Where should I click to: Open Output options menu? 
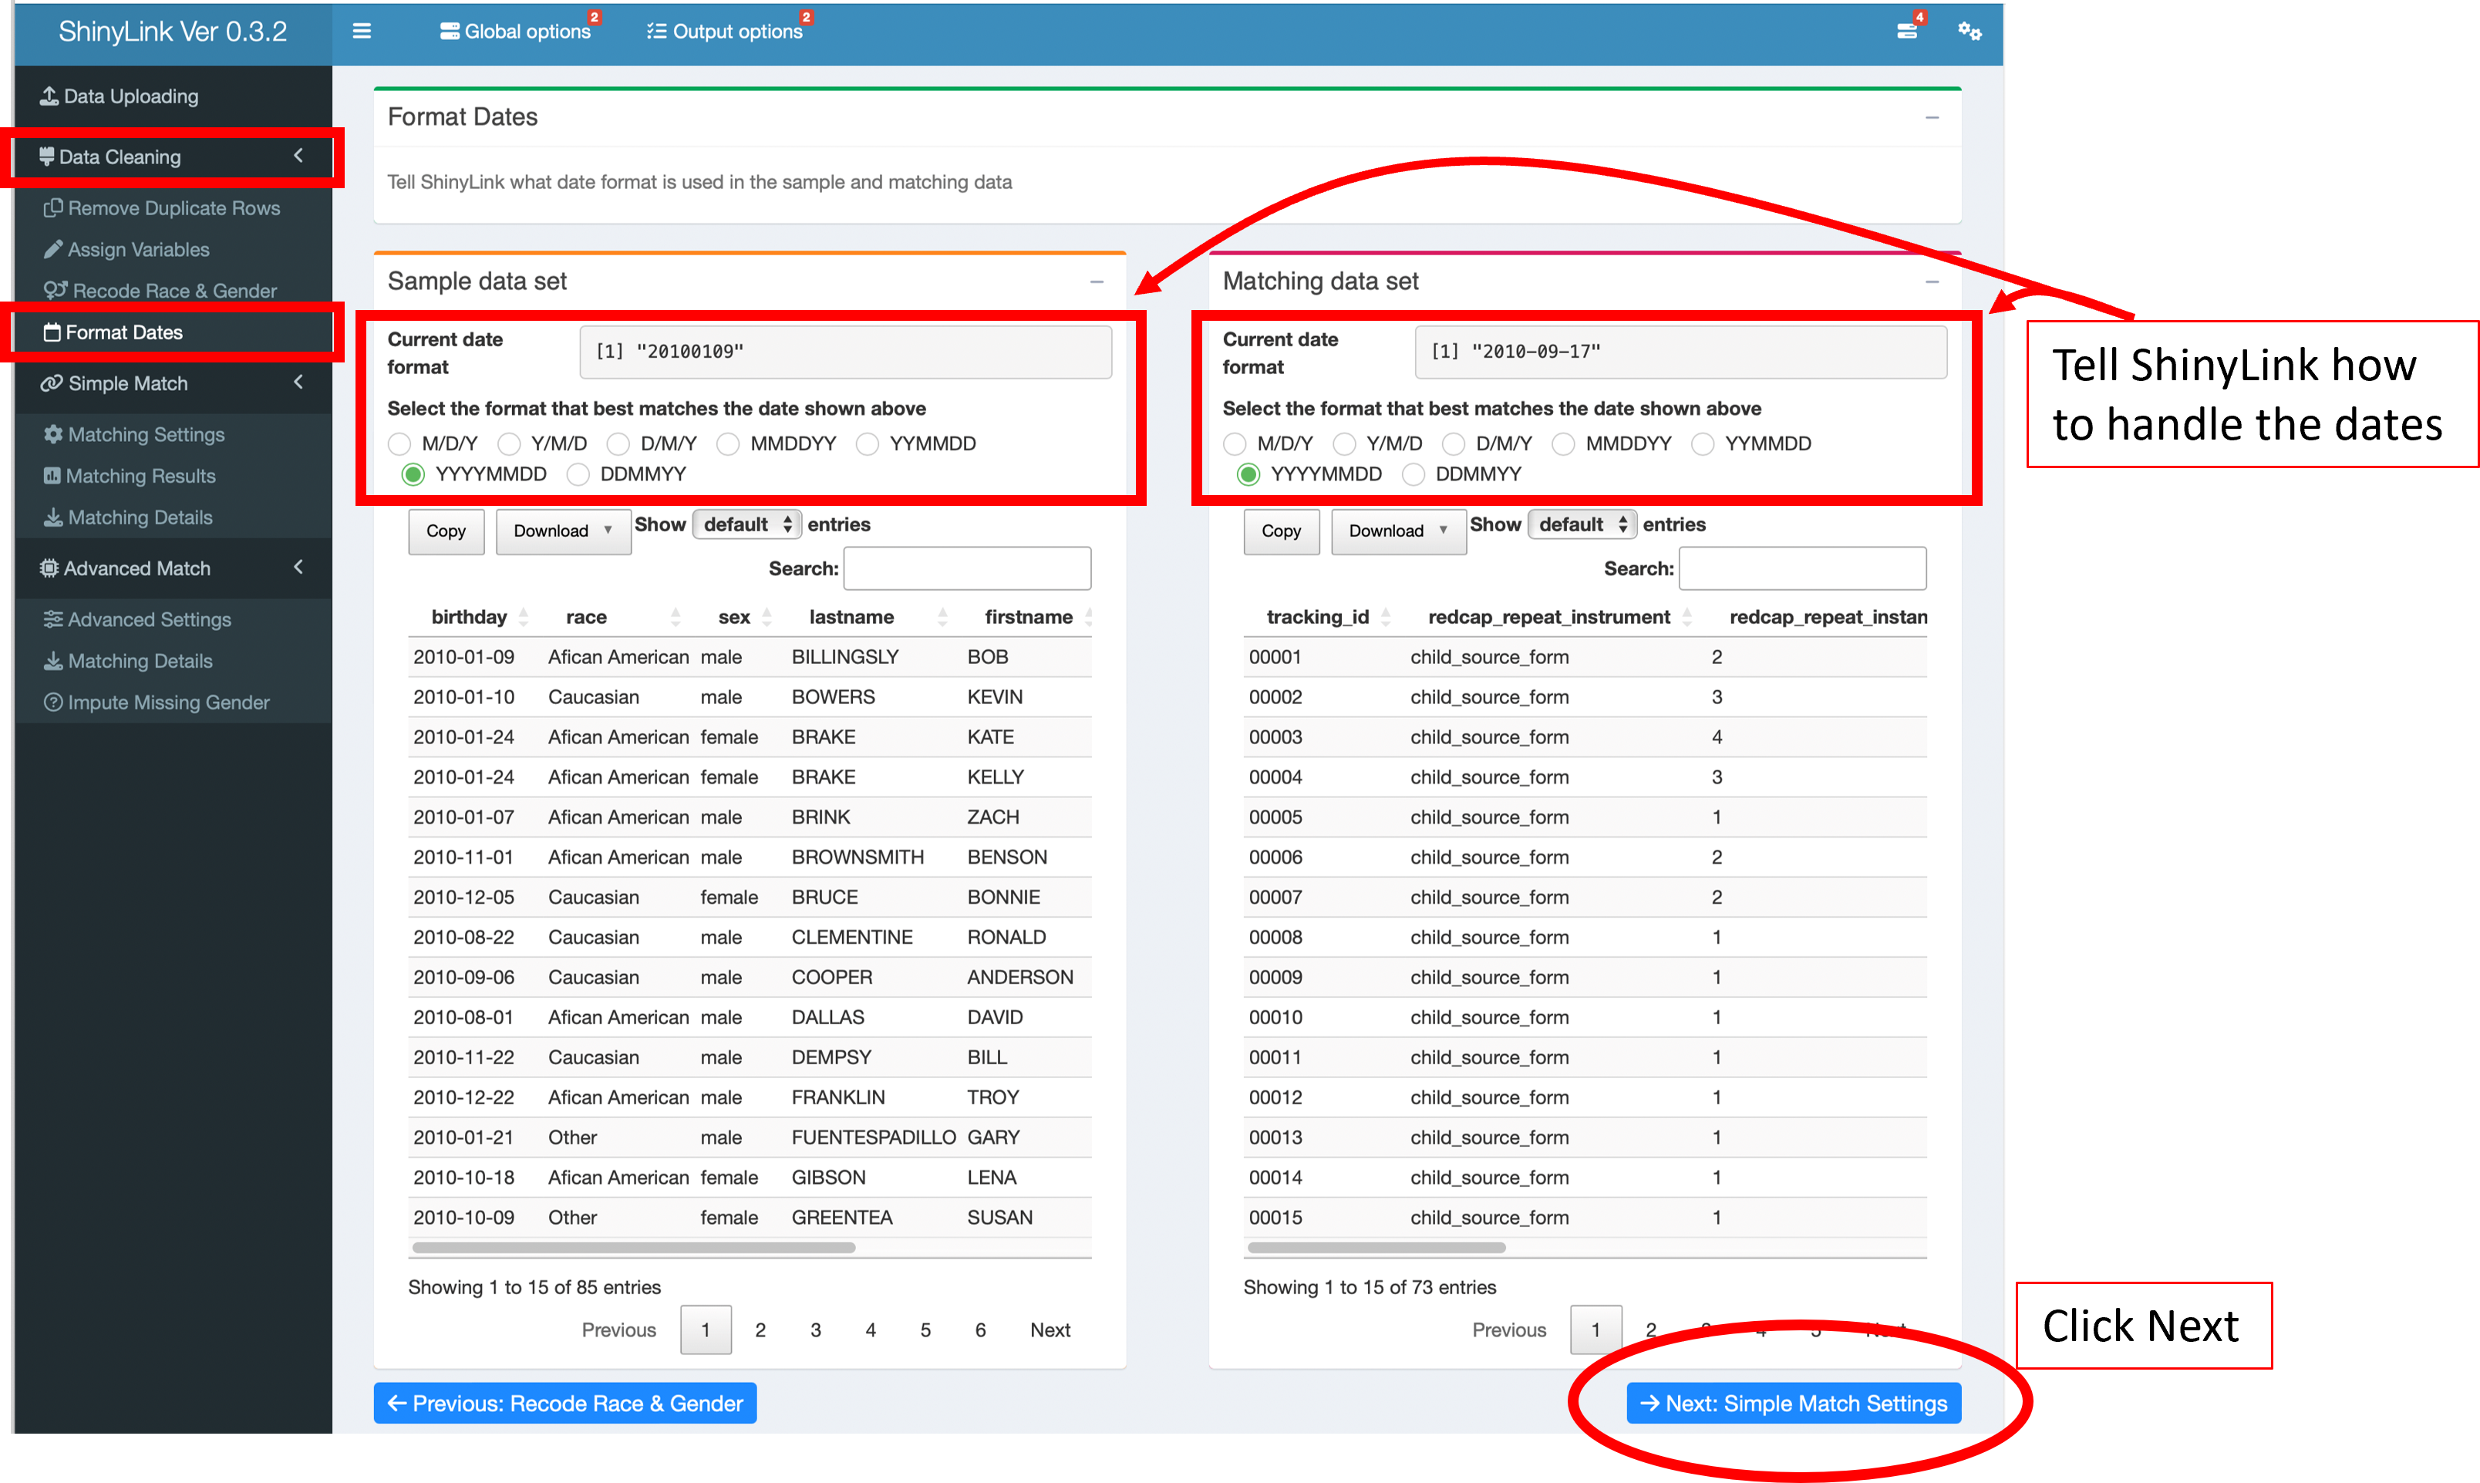pyautogui.click(x=726, y=31)
